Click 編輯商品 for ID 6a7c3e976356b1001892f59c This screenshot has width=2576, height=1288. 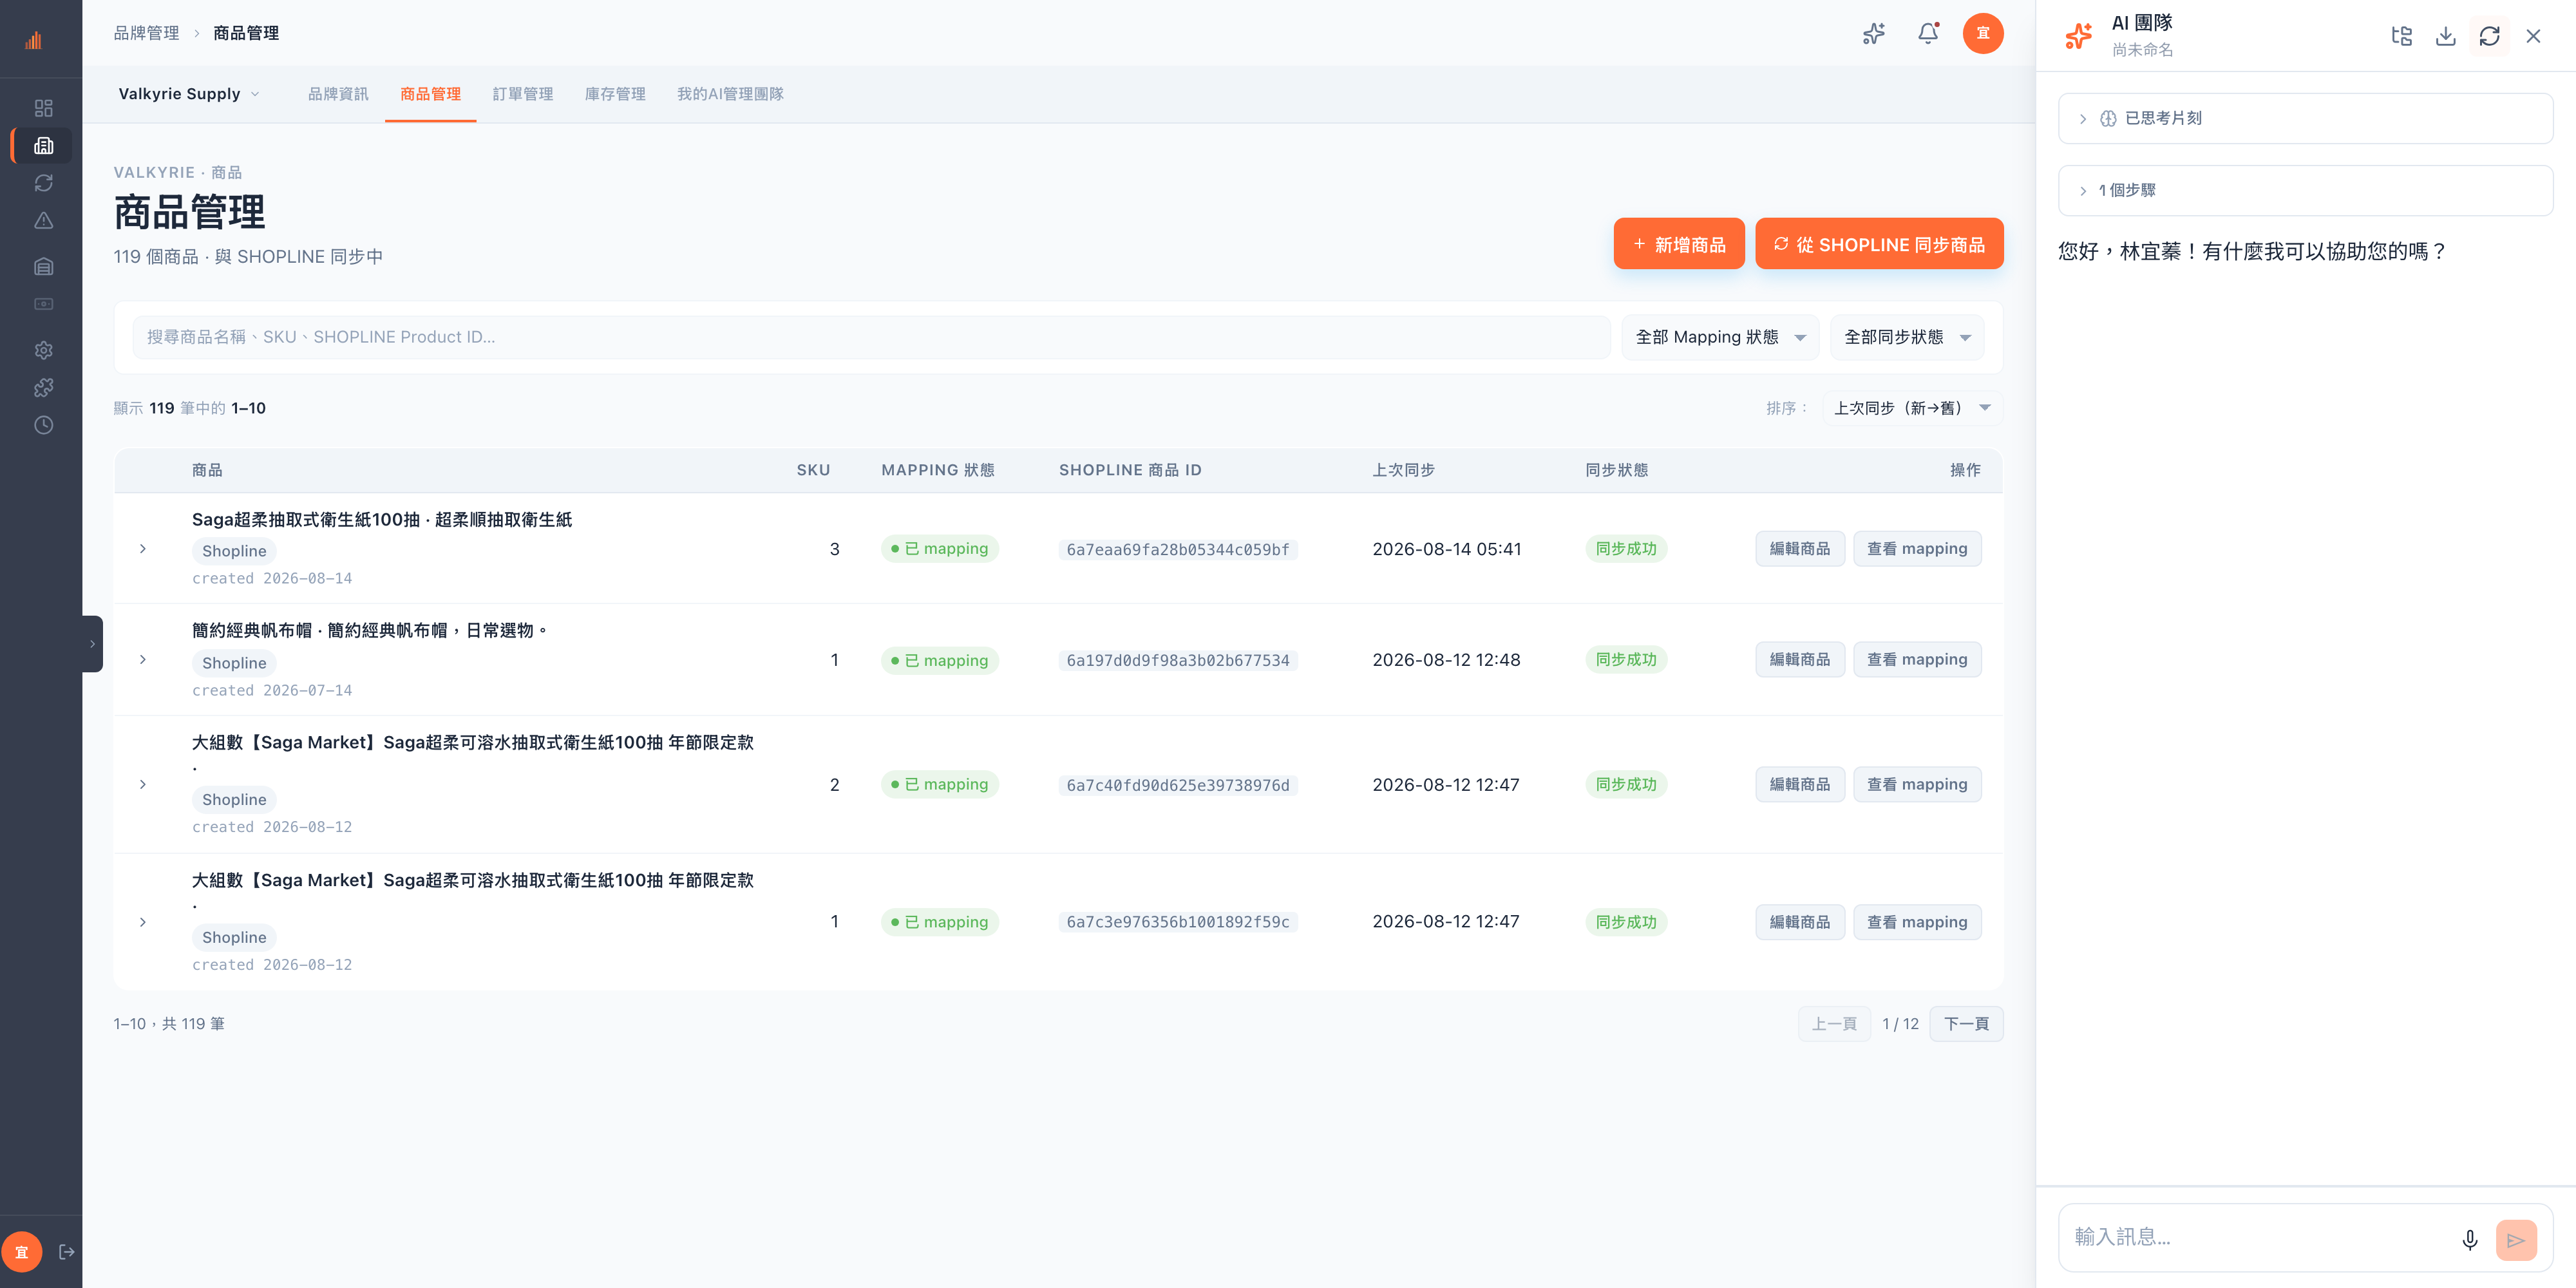coord(1800,922)
